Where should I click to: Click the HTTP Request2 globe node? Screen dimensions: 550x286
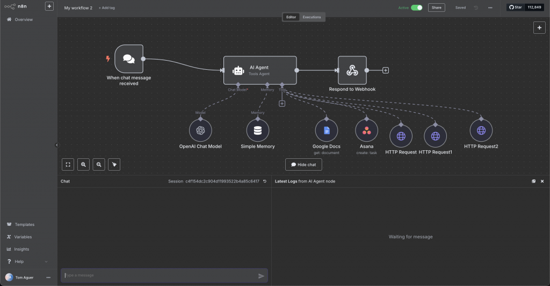pos(481,130)
